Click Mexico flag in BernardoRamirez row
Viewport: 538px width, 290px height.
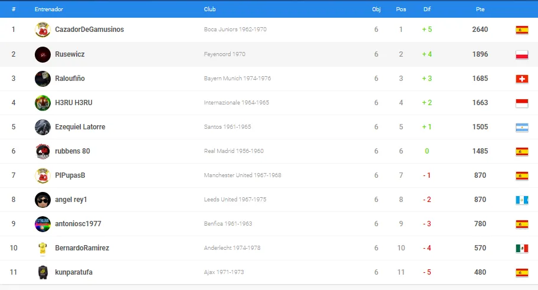point(522,248)
